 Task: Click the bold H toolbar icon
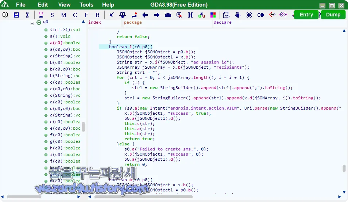click(x=190, y=15)
